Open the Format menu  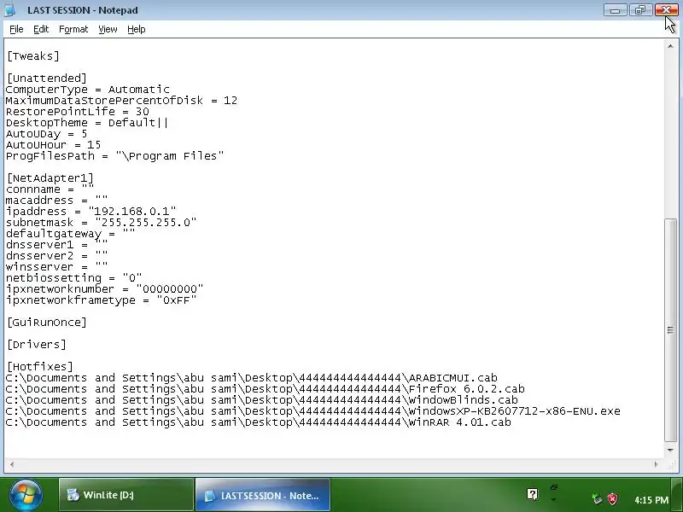[73, 29]
